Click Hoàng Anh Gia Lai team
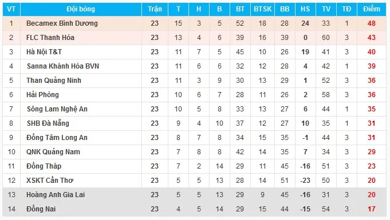The image size is (390, 220). pos(56,195)
